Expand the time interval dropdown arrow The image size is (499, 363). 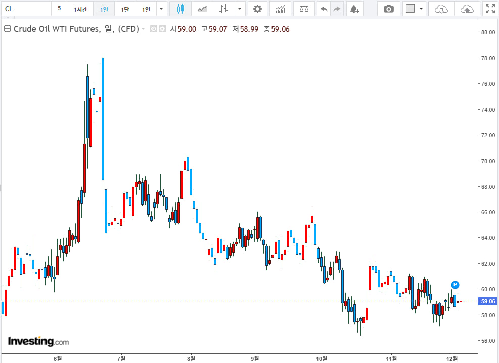(161, 9)
